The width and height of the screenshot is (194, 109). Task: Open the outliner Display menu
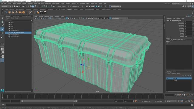pos(8,18)
